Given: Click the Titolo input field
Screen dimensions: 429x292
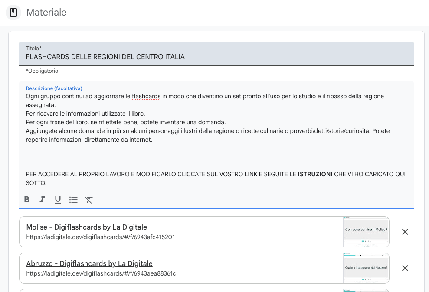Looking at the screenshot, I should (216, 57).
